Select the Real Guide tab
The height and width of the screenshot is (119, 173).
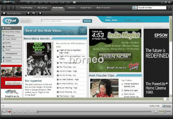pyautogui.click(x=58, y=7)
